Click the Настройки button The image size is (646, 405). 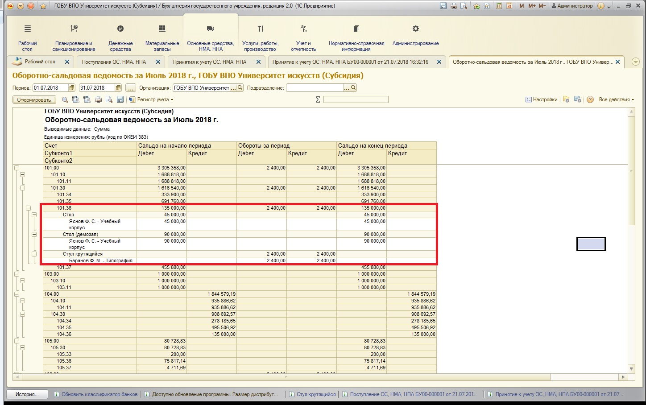click(x=542, y=99)
